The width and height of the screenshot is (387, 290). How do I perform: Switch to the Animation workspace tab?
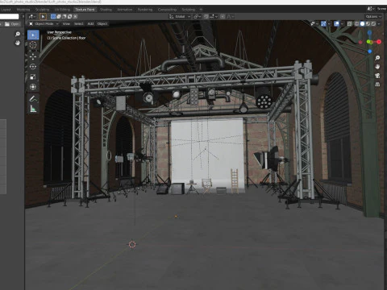[125, 10]
